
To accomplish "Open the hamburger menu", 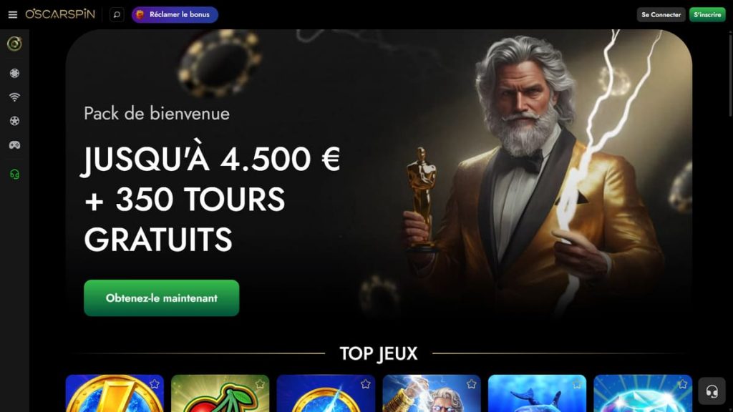I will coord(13,14).
